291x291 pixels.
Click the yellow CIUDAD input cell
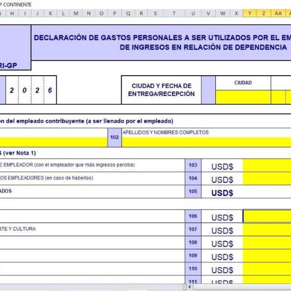point(242,97)
